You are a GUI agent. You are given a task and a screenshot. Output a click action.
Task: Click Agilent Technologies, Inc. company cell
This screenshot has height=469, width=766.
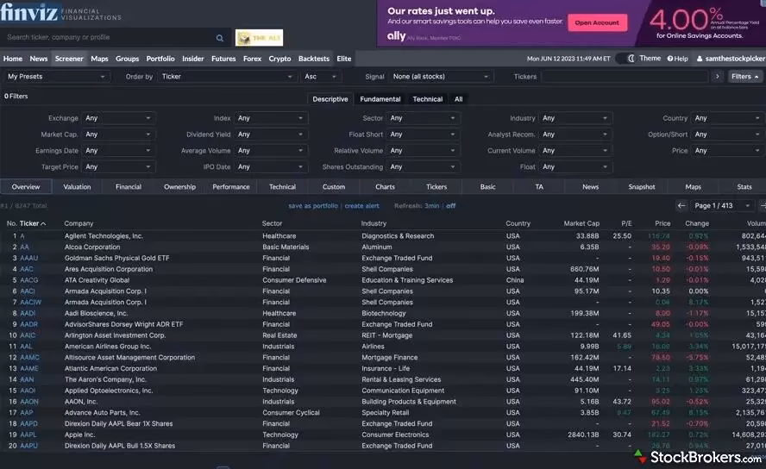104,236
